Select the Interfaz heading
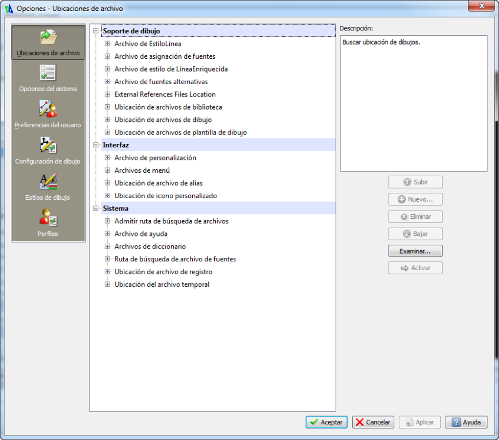 pyautogui.click(x=116, y=145)
